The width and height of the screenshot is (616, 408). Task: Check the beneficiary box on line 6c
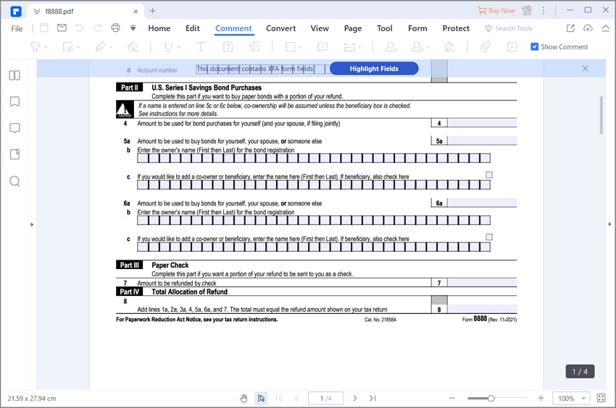[489, 237]
